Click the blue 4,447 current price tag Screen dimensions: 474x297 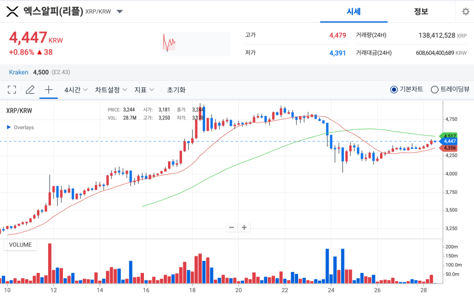coord(449,141)
